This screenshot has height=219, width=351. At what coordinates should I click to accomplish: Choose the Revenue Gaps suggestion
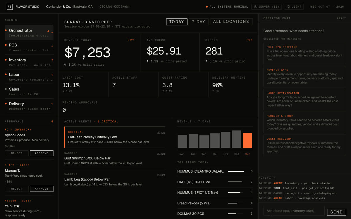click(305, 76)
